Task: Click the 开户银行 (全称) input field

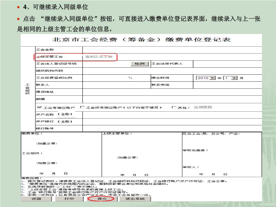Action: pos(172,122)
